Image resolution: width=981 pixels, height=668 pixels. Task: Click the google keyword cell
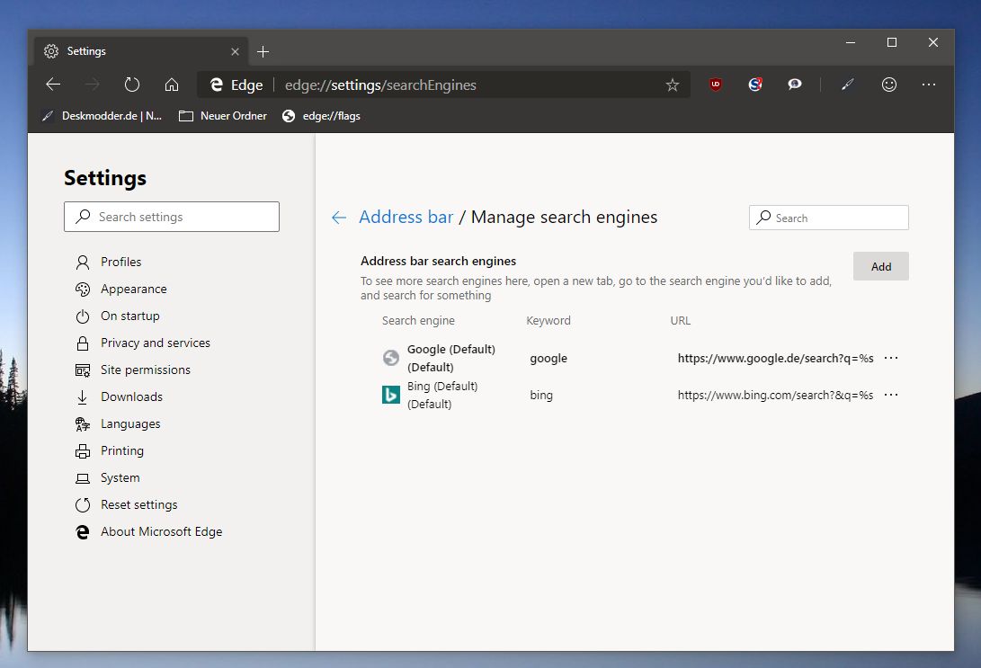548,359
